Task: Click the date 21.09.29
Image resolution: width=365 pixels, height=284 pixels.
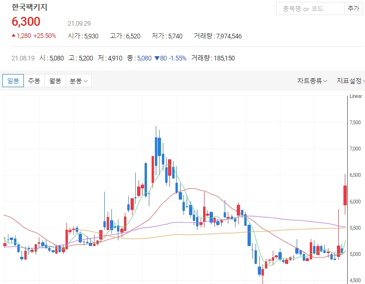Action: pos(79,23)
